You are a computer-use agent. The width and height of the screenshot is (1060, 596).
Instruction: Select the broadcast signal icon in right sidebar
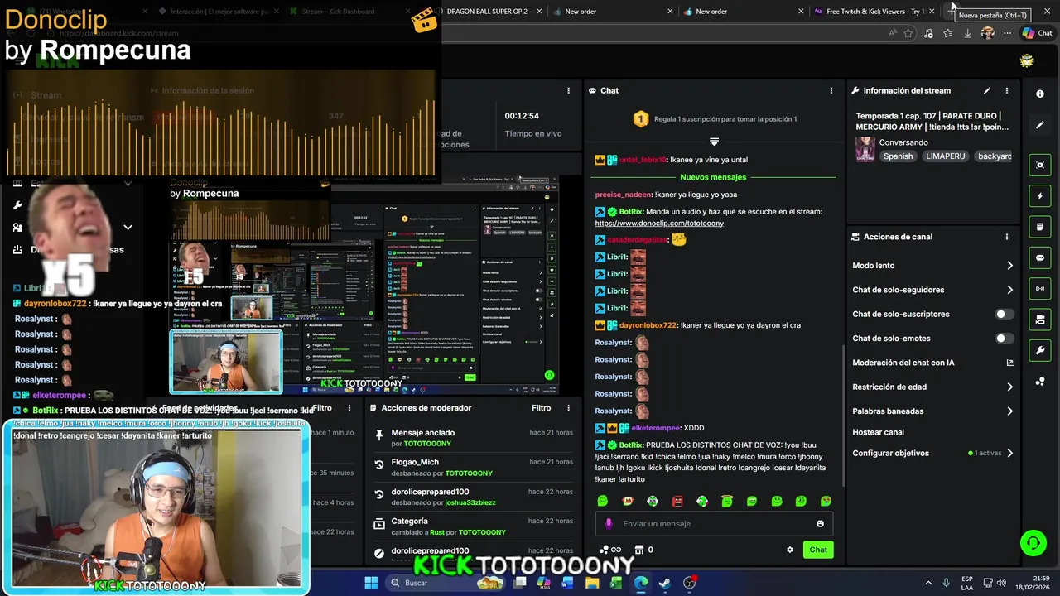(1040, 289)
